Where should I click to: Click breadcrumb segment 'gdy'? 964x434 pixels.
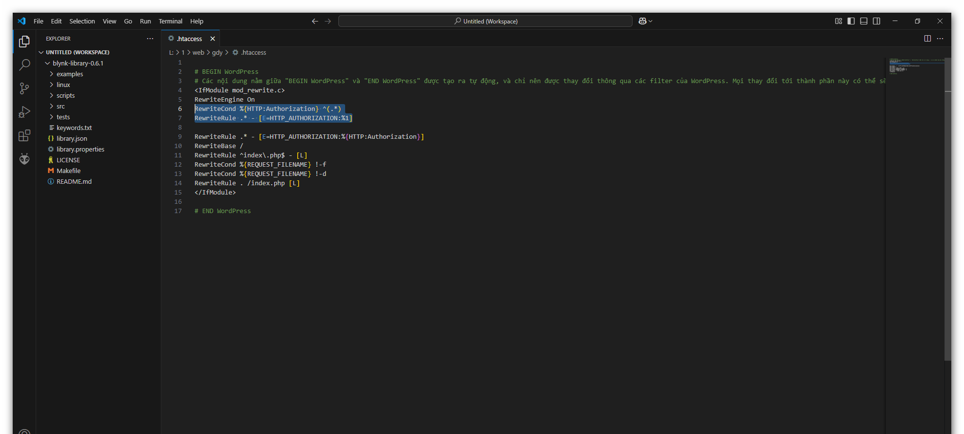[217, 52]
